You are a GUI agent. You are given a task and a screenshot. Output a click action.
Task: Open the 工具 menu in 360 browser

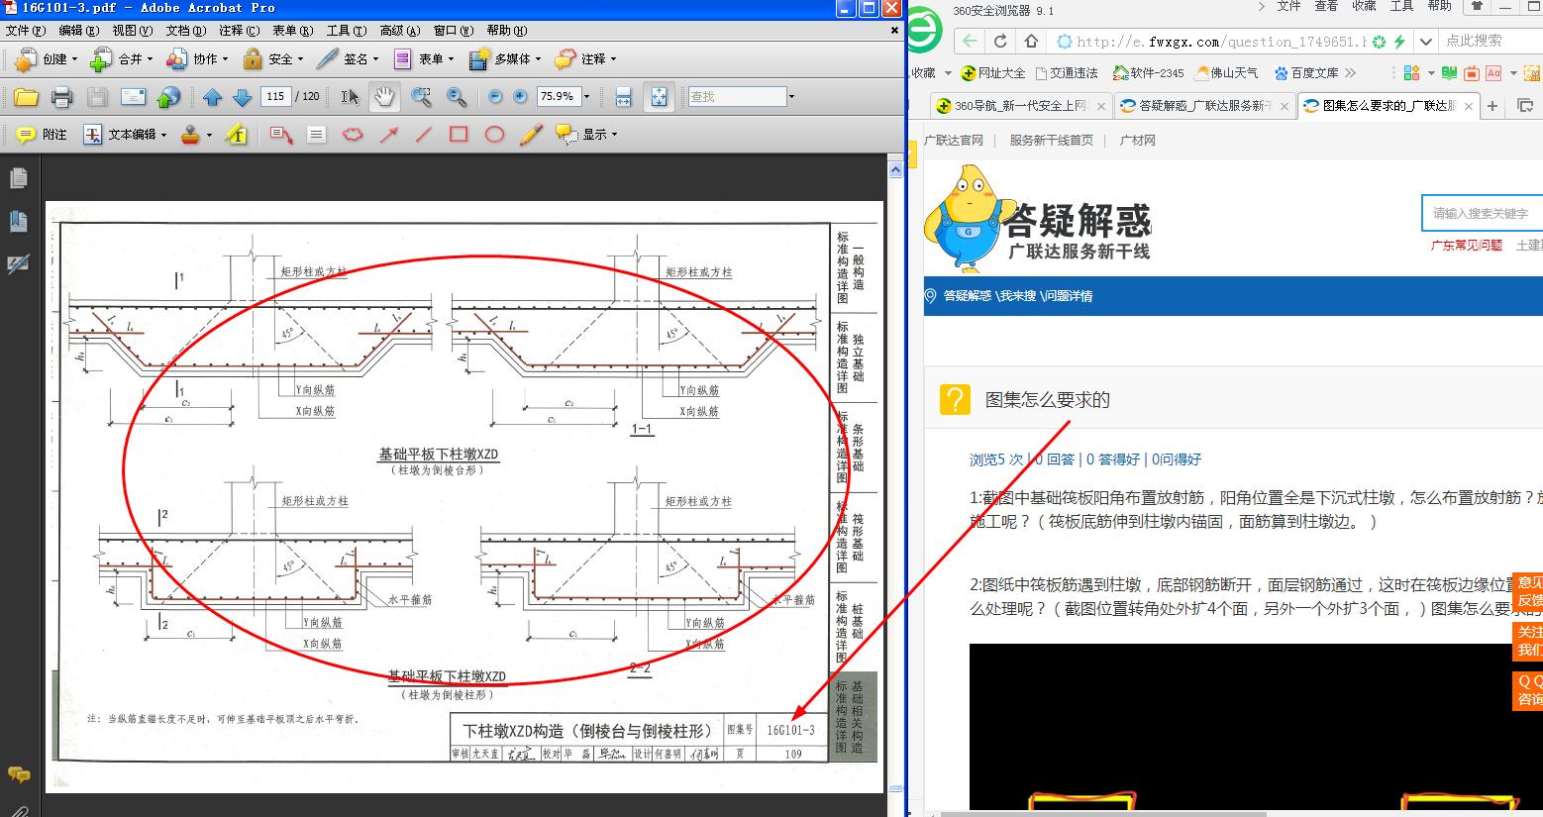click(1401, 6)
